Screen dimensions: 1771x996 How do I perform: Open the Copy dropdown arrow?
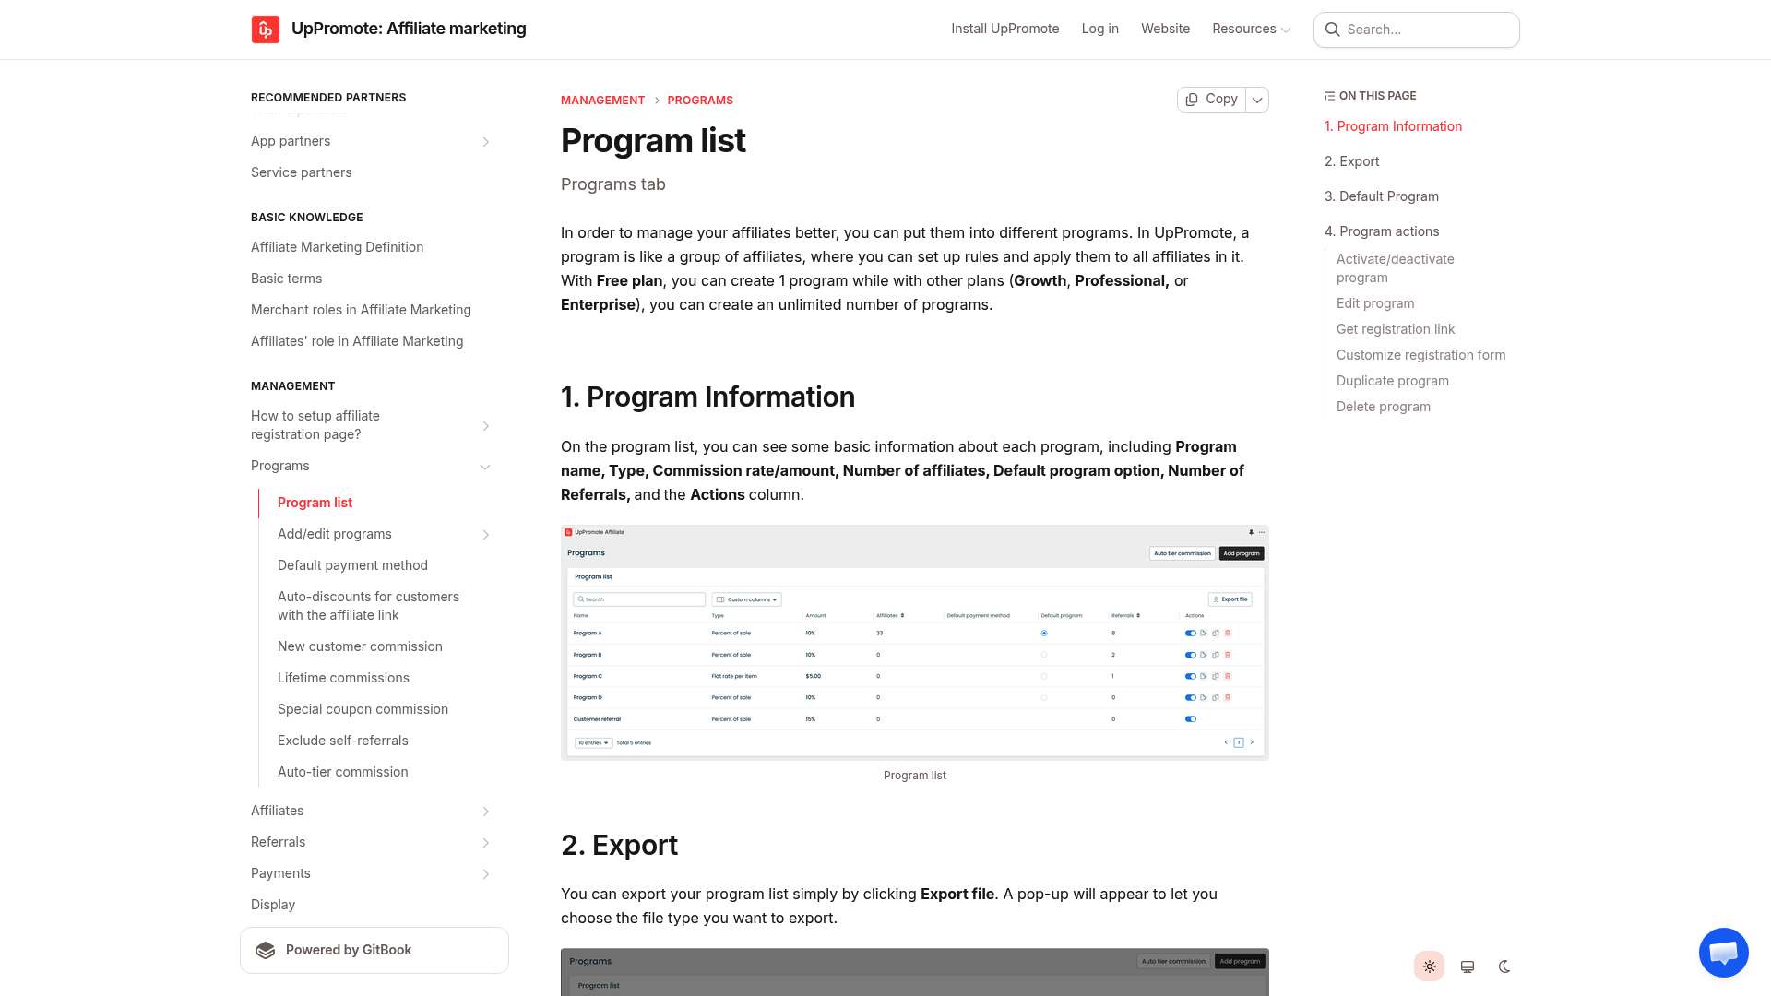click(1257, 100)
